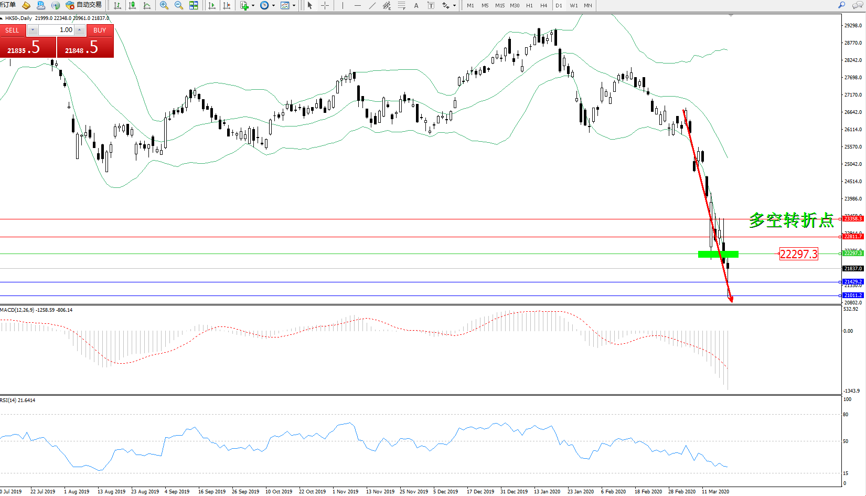866x496 pixels.
Task: Open the chart templates dropdown arrow
Action: pos(294,5)
